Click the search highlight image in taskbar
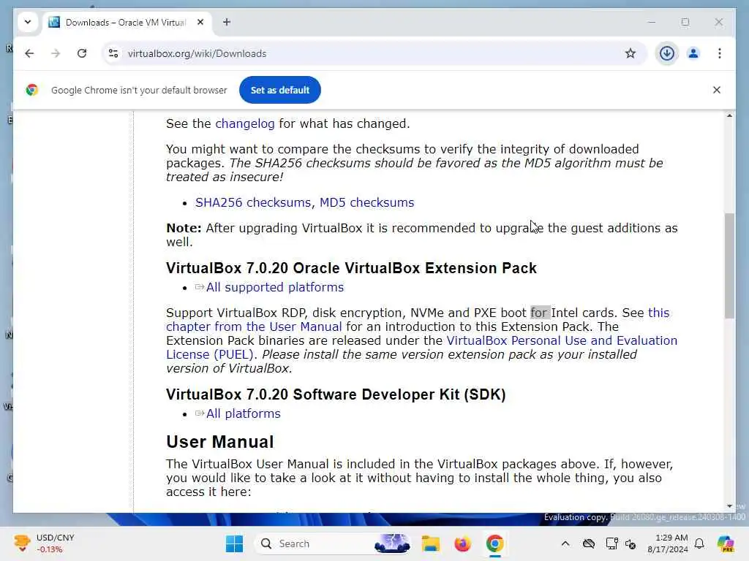Screen dimensions: 749x561 392,543
